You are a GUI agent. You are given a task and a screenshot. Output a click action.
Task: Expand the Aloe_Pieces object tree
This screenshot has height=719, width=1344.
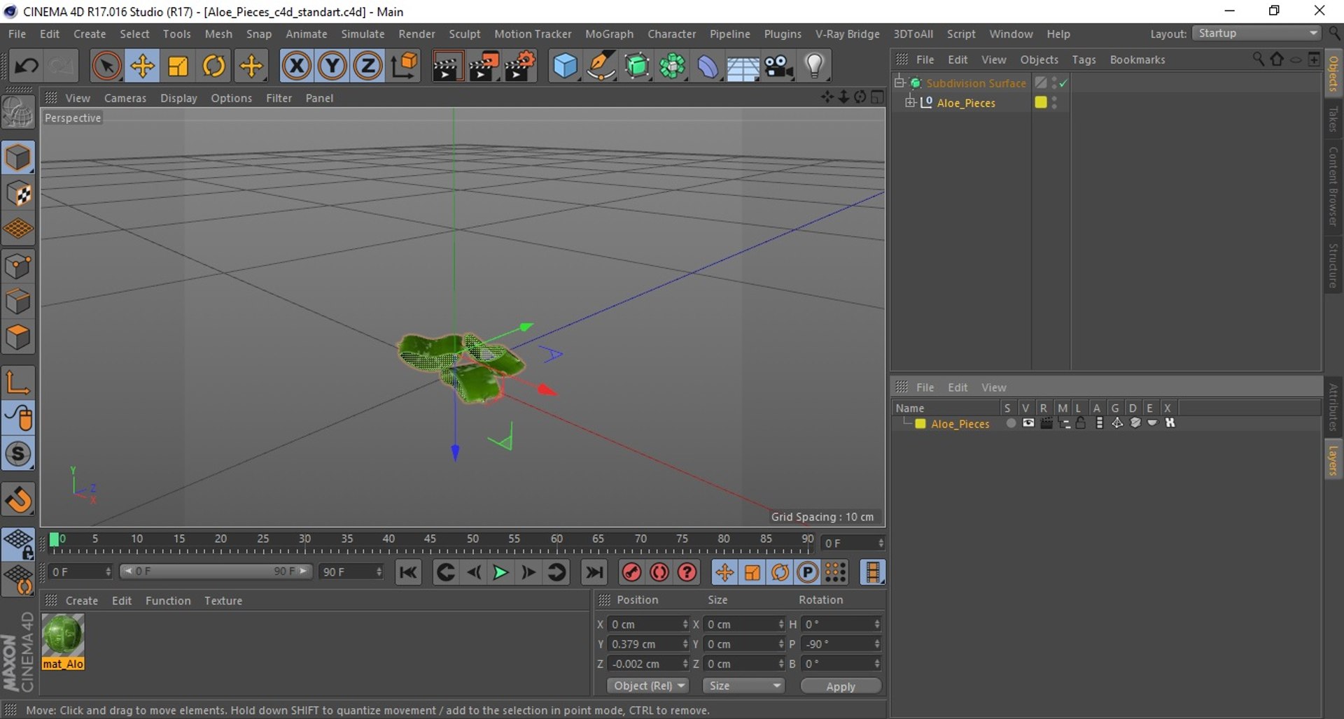(910, 102)
